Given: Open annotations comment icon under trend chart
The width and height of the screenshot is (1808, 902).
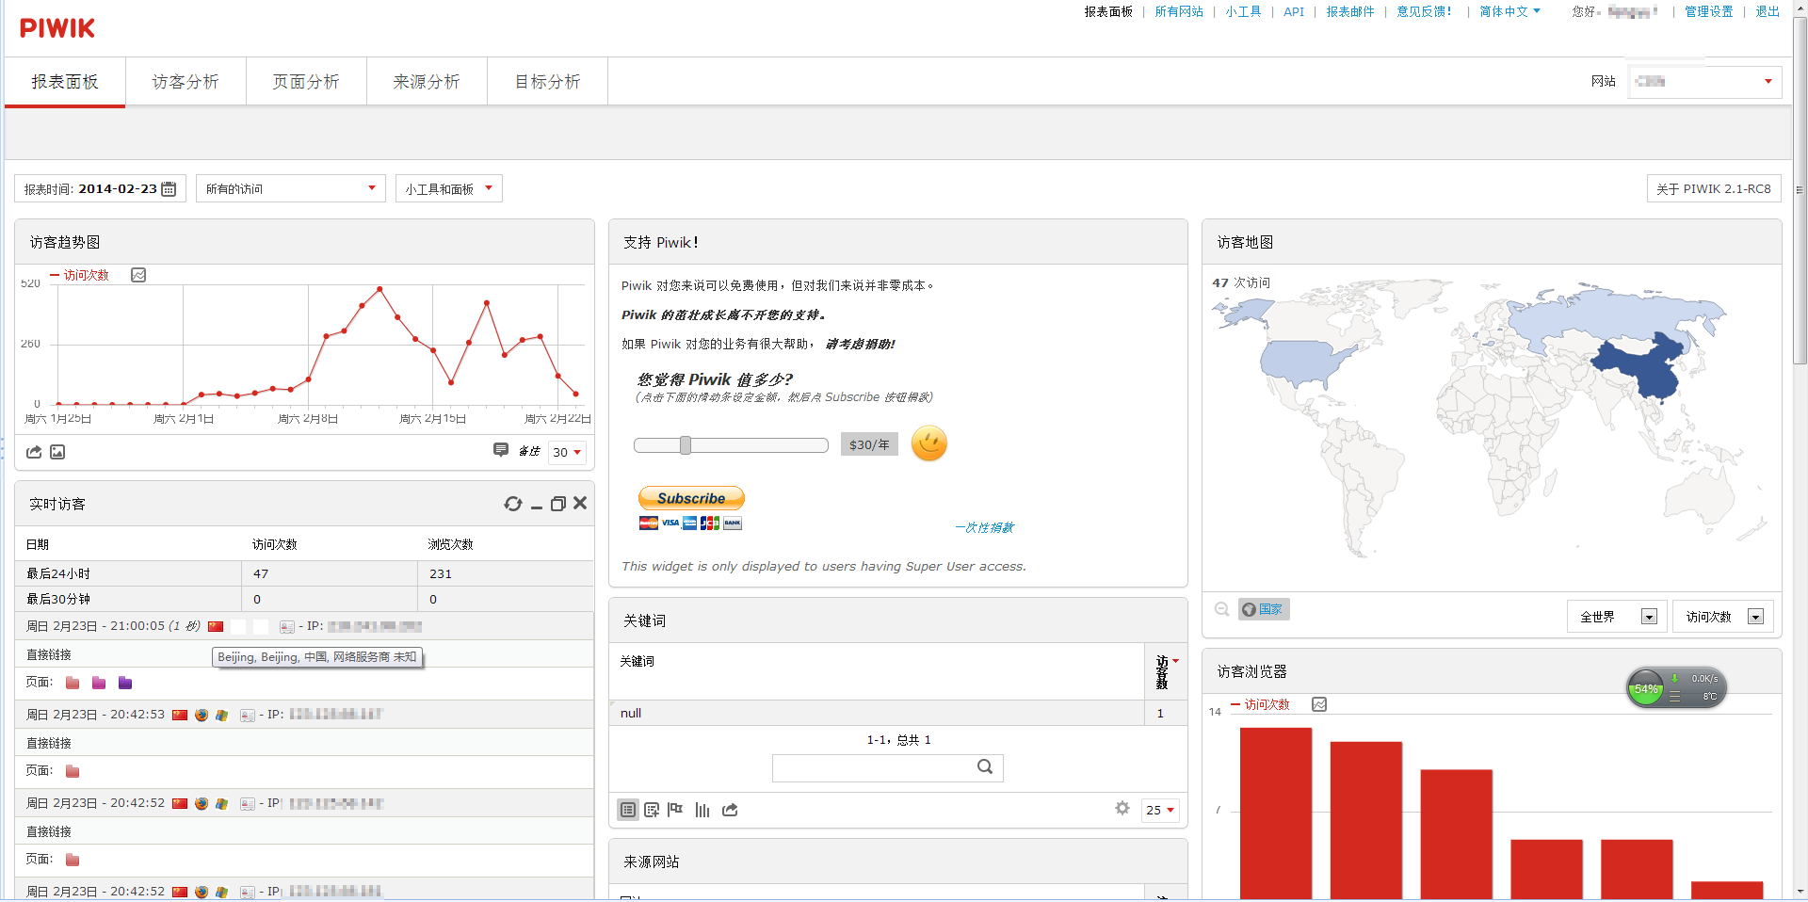Looking at the screenshot, I should [501, 450].
